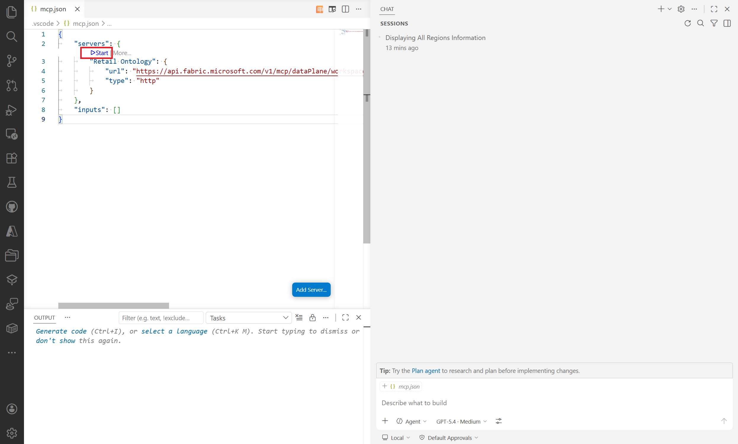Open the Accounts menu icon
738x444 pixels.
click(x=12, y=409)
